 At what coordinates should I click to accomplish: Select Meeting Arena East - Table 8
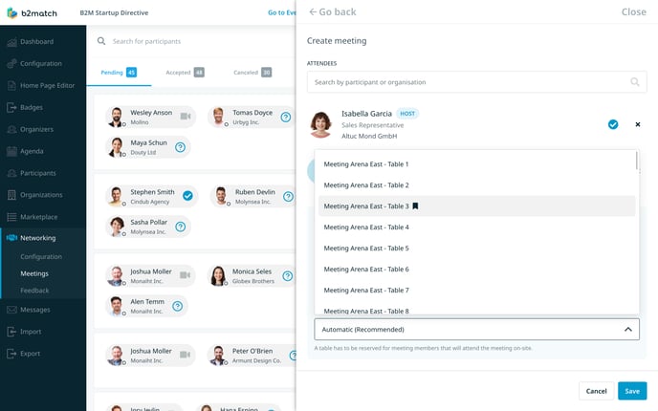(x=476, y=310)
